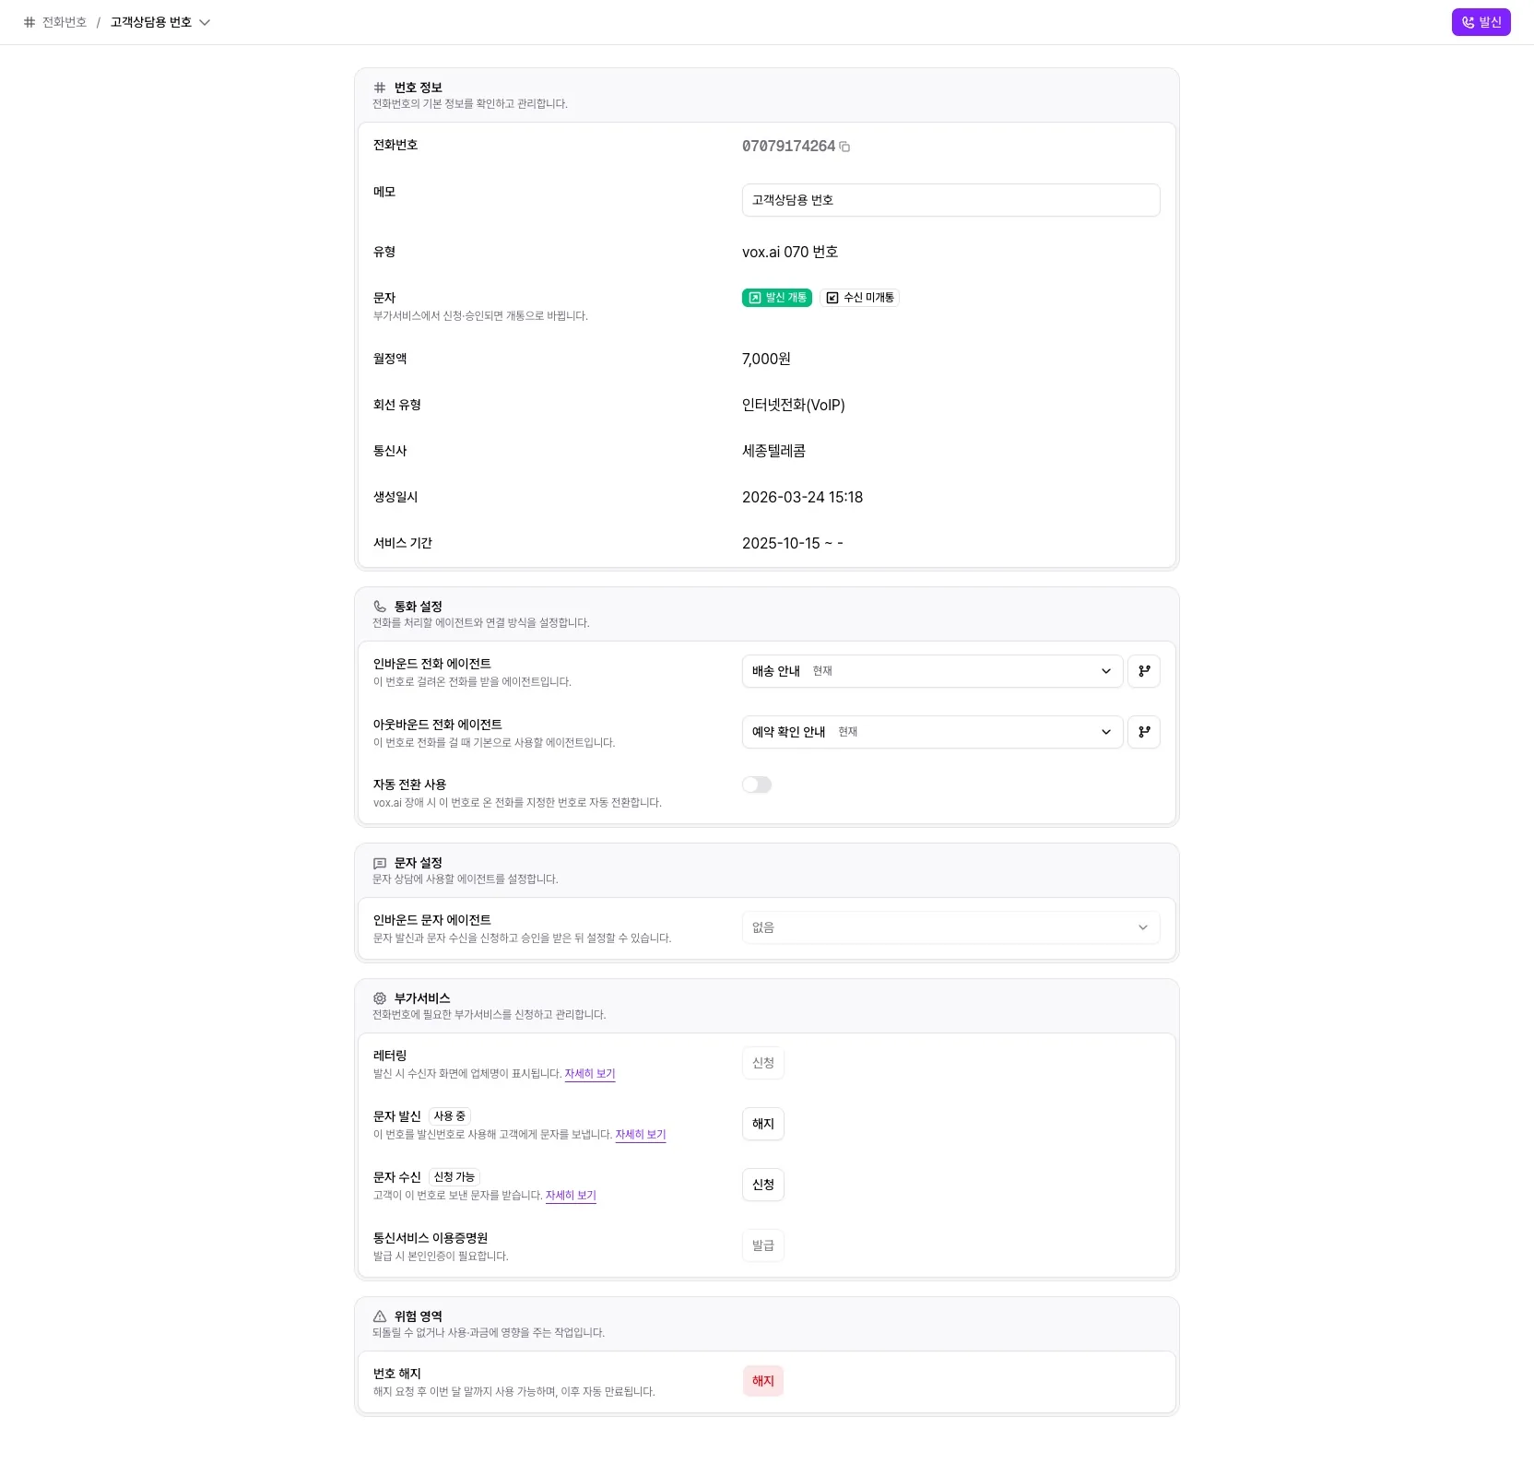Click 발급 button for 통신서비스 이용증명원
The image size is (1534, 1475).
click(x=763, y=1245)
